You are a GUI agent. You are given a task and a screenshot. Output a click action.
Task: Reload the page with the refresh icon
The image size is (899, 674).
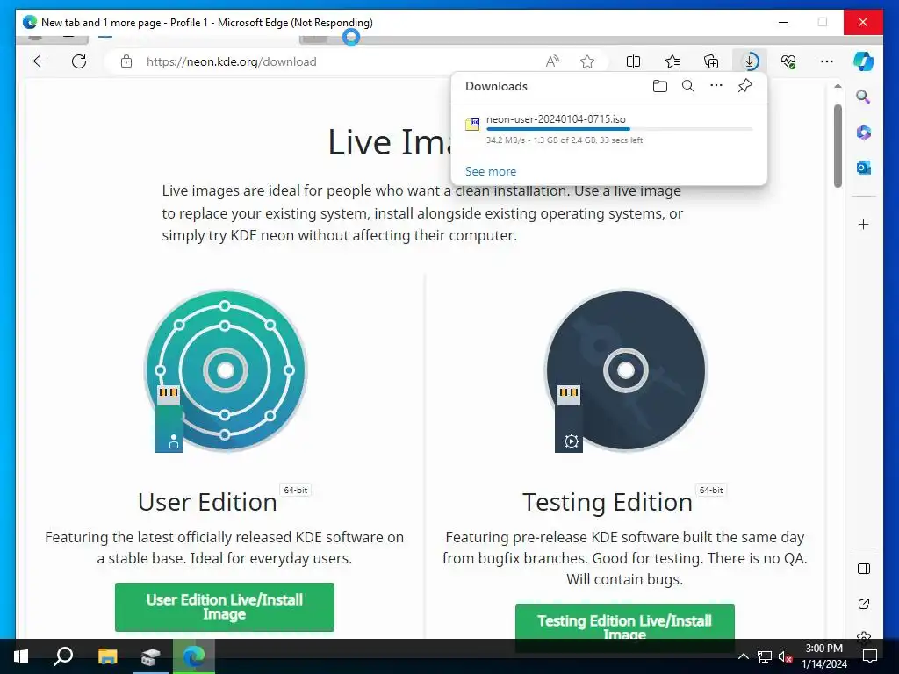pos(79,61)
